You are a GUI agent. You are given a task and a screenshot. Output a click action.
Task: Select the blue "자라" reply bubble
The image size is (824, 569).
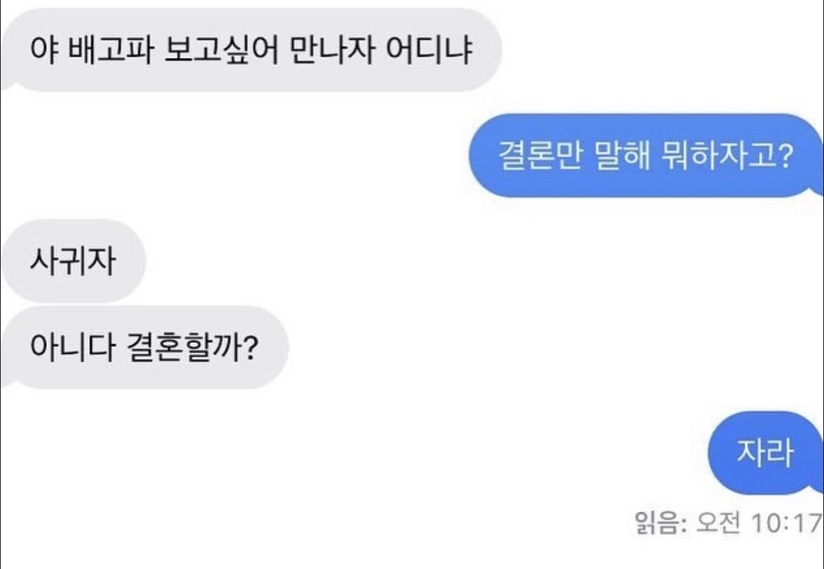pos(765,452)
